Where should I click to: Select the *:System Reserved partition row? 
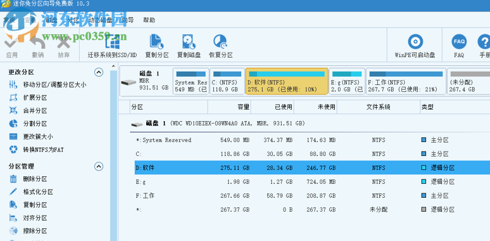312,140
